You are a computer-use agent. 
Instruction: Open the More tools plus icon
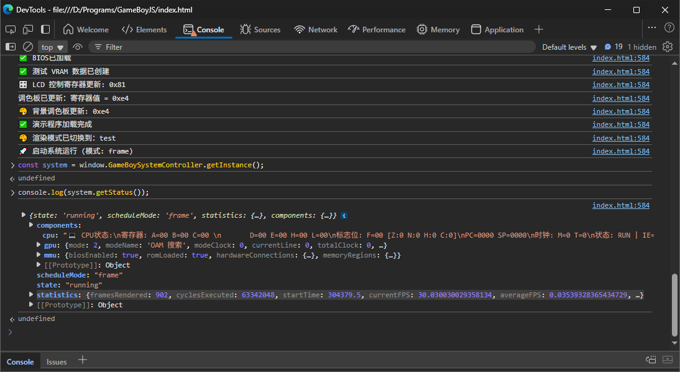(539, 29)
